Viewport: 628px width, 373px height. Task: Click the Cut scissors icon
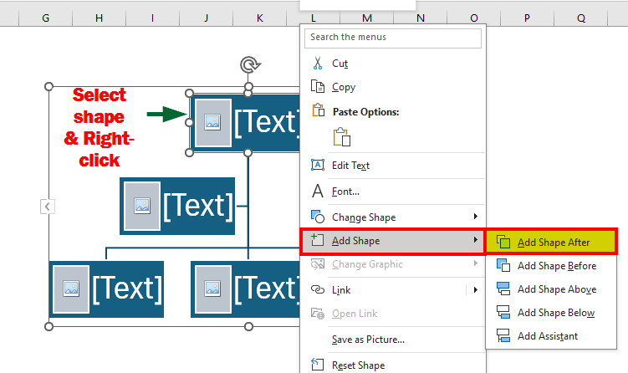(x=318, y=64)
